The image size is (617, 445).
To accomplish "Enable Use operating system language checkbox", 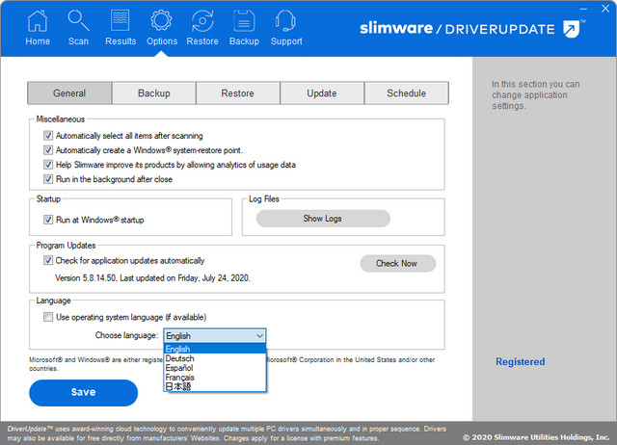I will click(48, 317).
